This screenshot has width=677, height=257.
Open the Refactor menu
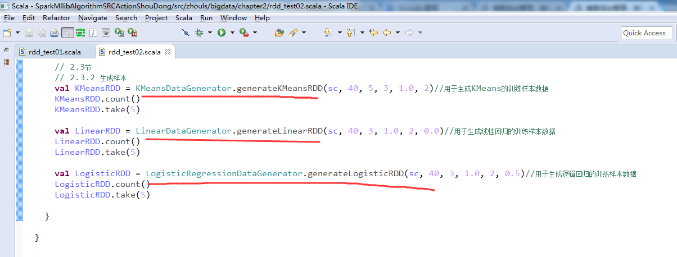point(57,18)
